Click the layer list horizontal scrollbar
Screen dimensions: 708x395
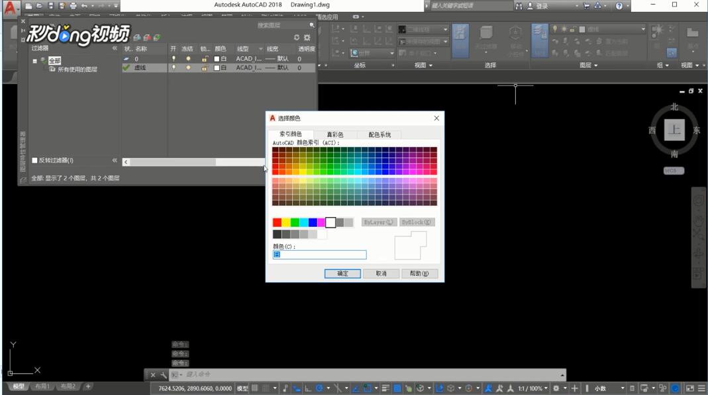pyautogui.click(x=194, y=161)
